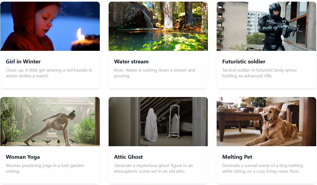
Task: Open the Futuristic soldier title link
Action: [x=244, y=61]
